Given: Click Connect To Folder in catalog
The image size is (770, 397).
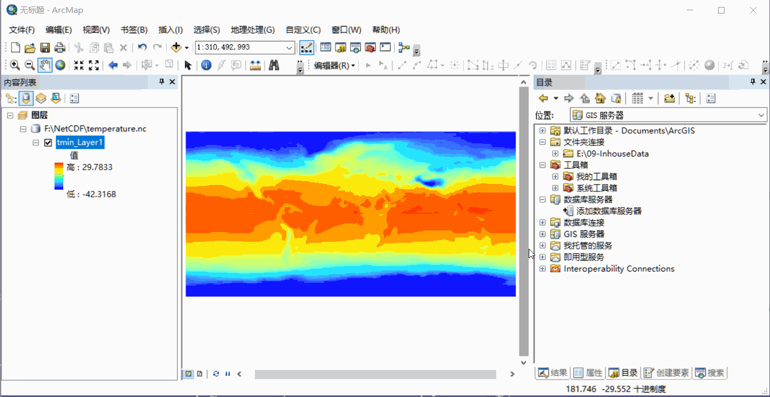Looking at the screenshot, I should [669, 98].
